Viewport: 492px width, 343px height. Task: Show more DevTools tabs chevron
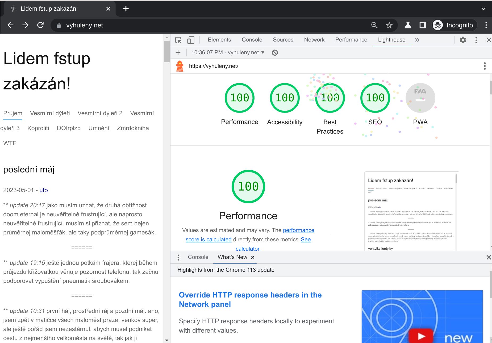pyautogui.click(x=417, y=40)
